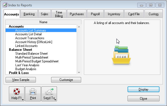Screen dimensions: 167x106
Task: Select Account Transactions report
Action: tap(41, 38)
